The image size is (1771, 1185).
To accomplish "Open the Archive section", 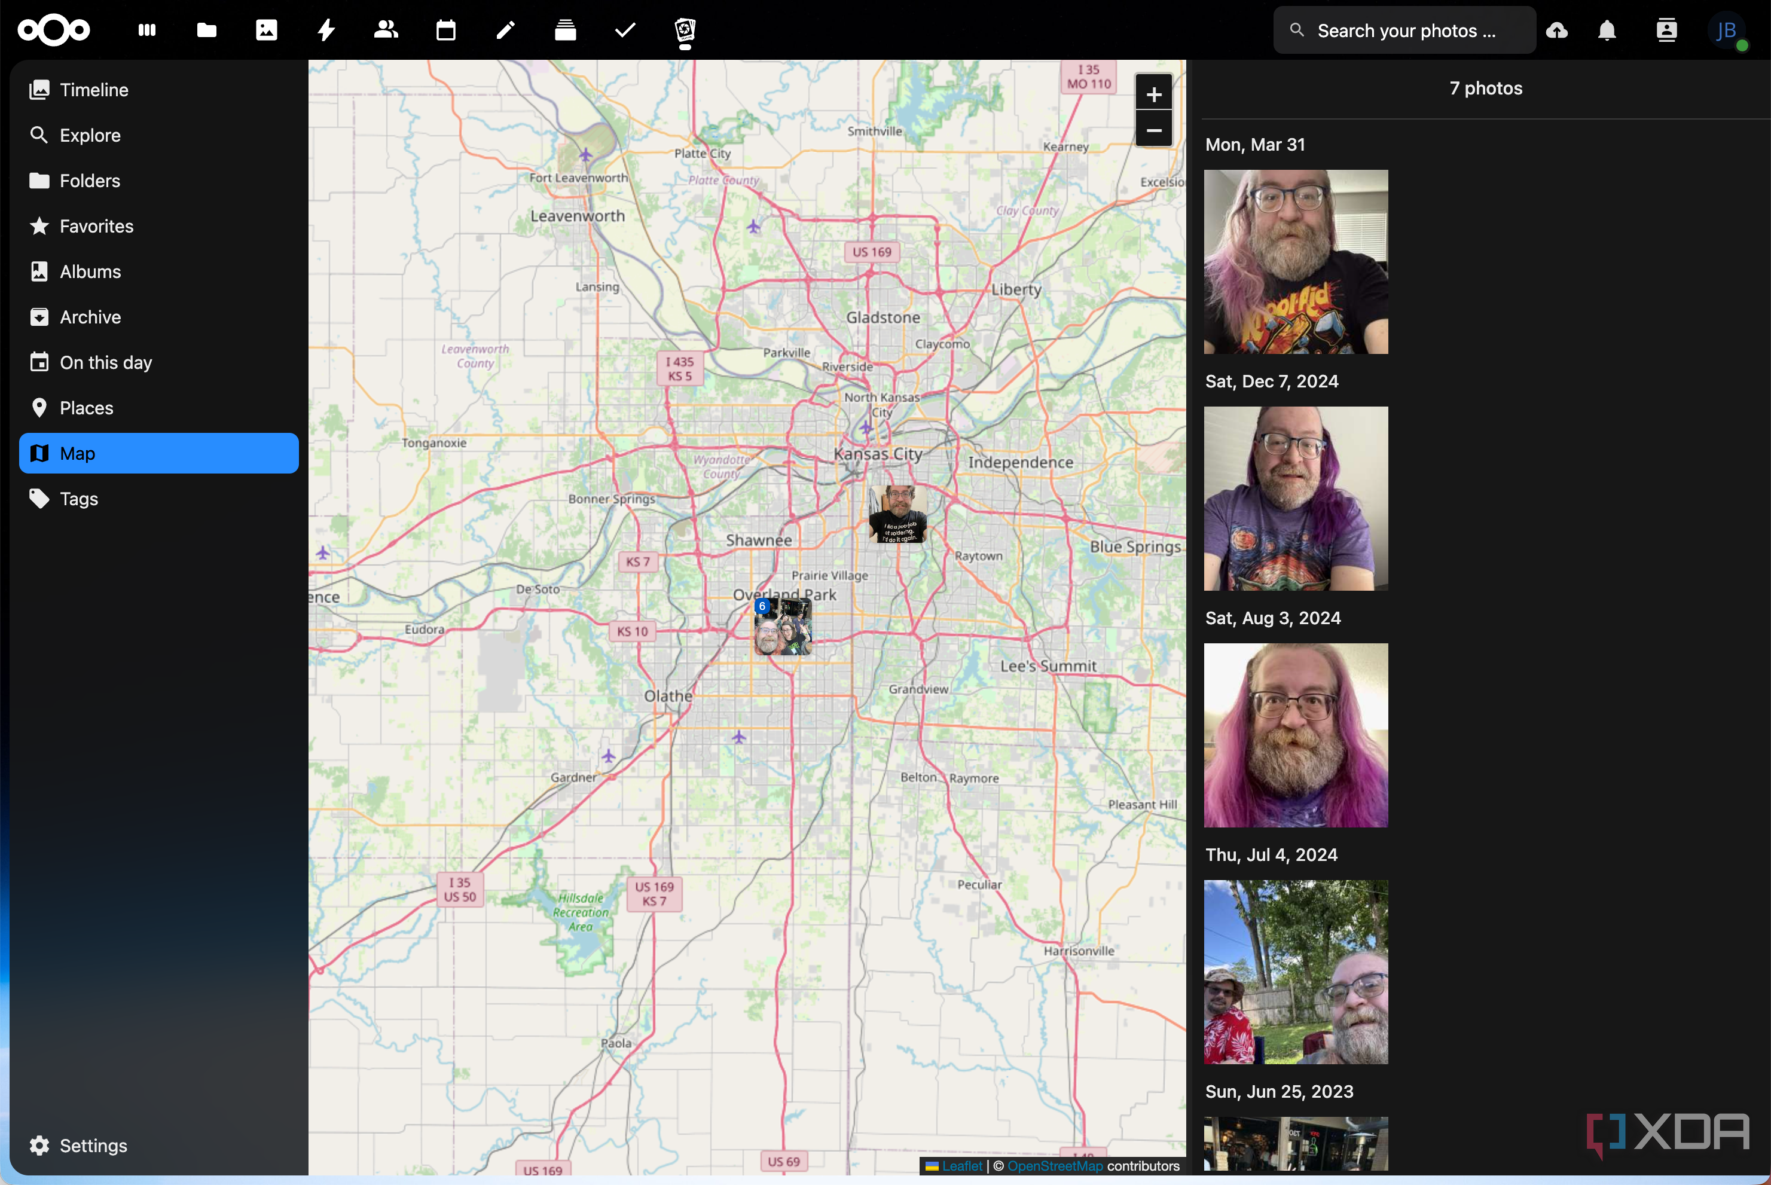I will [x=158, y=317].
